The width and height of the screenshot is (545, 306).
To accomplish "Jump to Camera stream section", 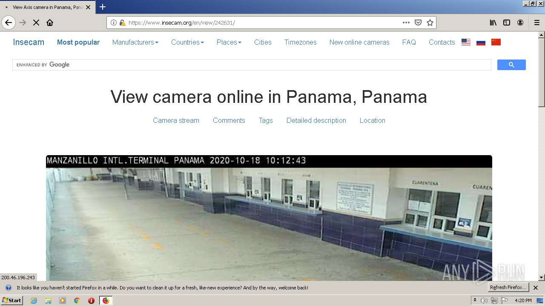I will [x=176, y=120].
